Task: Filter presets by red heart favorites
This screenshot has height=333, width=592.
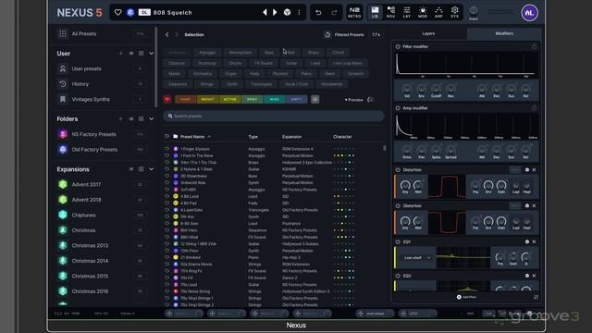Action: pos(167,99)
